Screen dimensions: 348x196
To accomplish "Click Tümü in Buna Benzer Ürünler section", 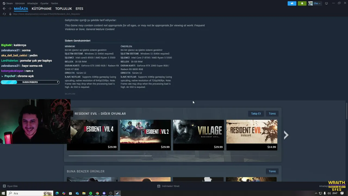I will [x=272, y=171].
